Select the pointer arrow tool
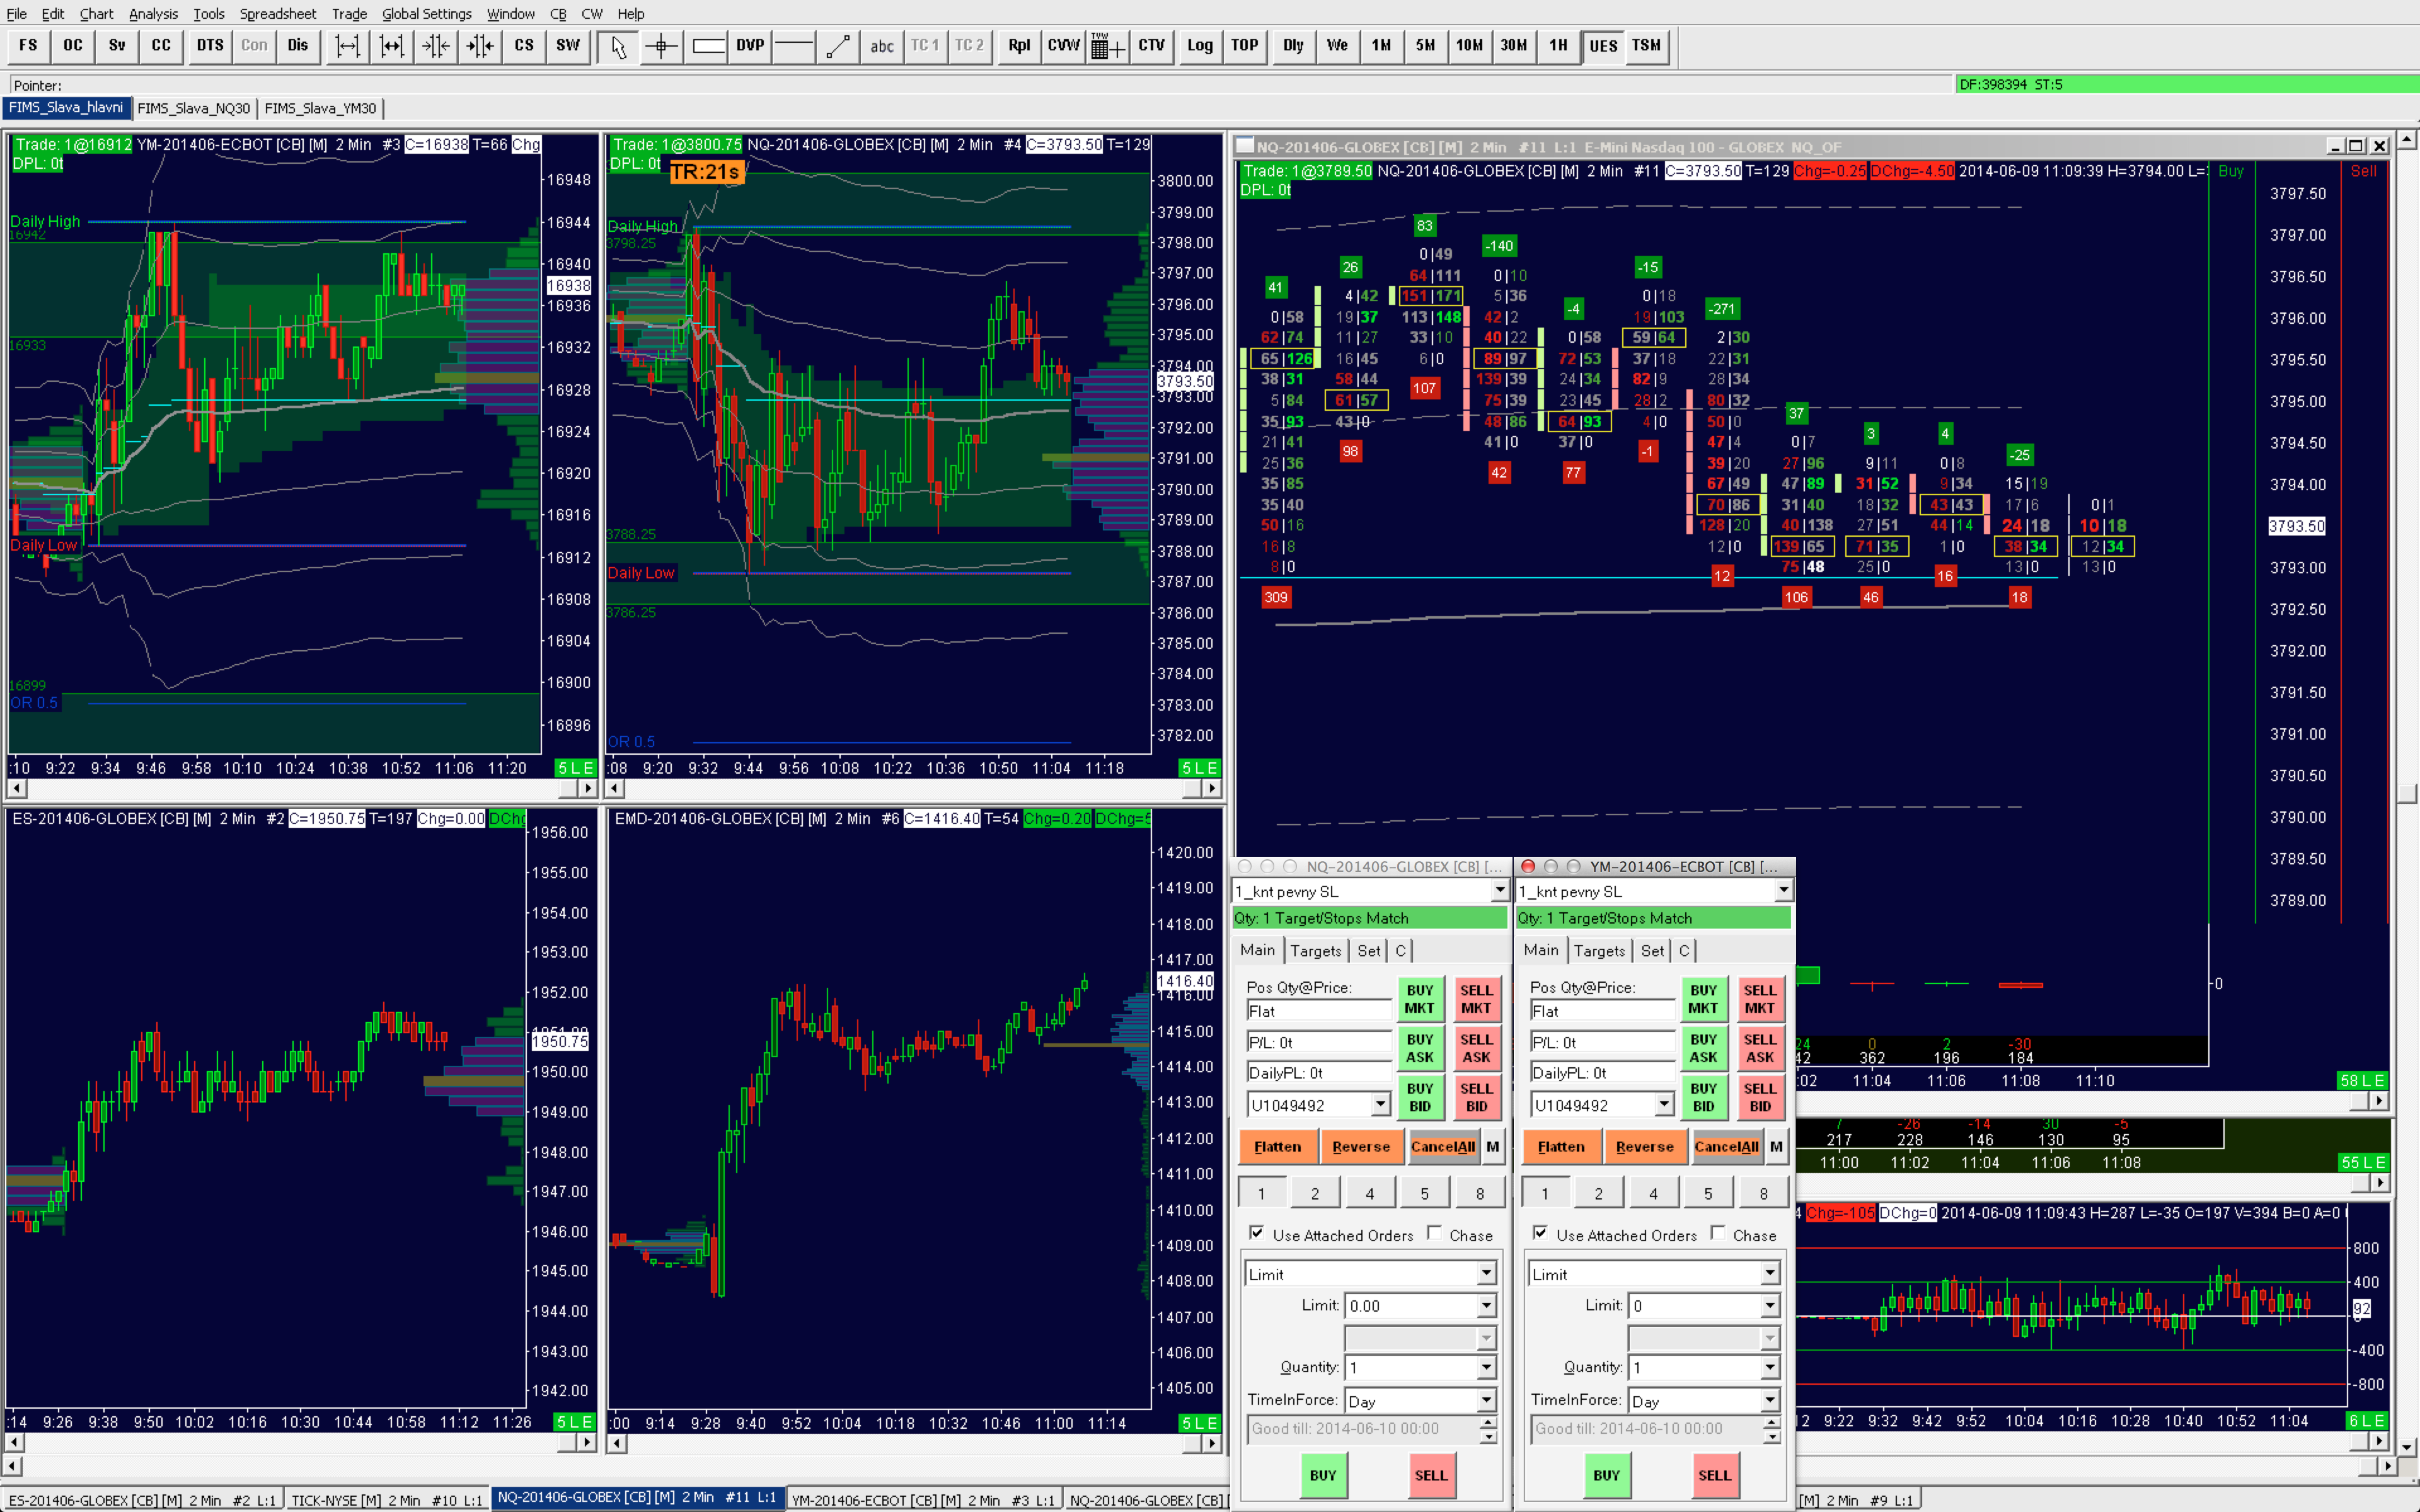 [618, 46]
